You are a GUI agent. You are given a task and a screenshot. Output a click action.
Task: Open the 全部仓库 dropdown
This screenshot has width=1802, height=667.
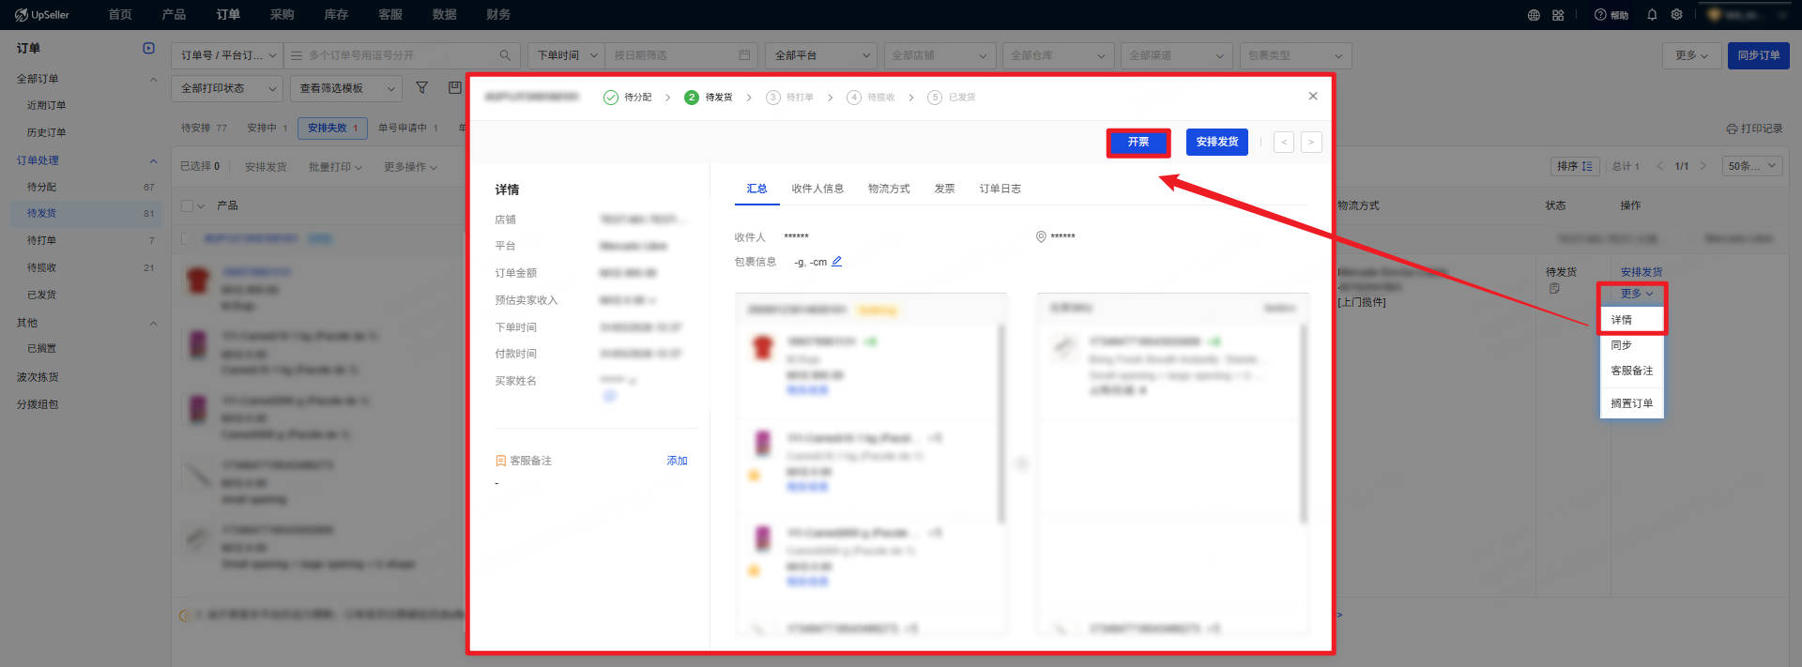coord(1059,55)
